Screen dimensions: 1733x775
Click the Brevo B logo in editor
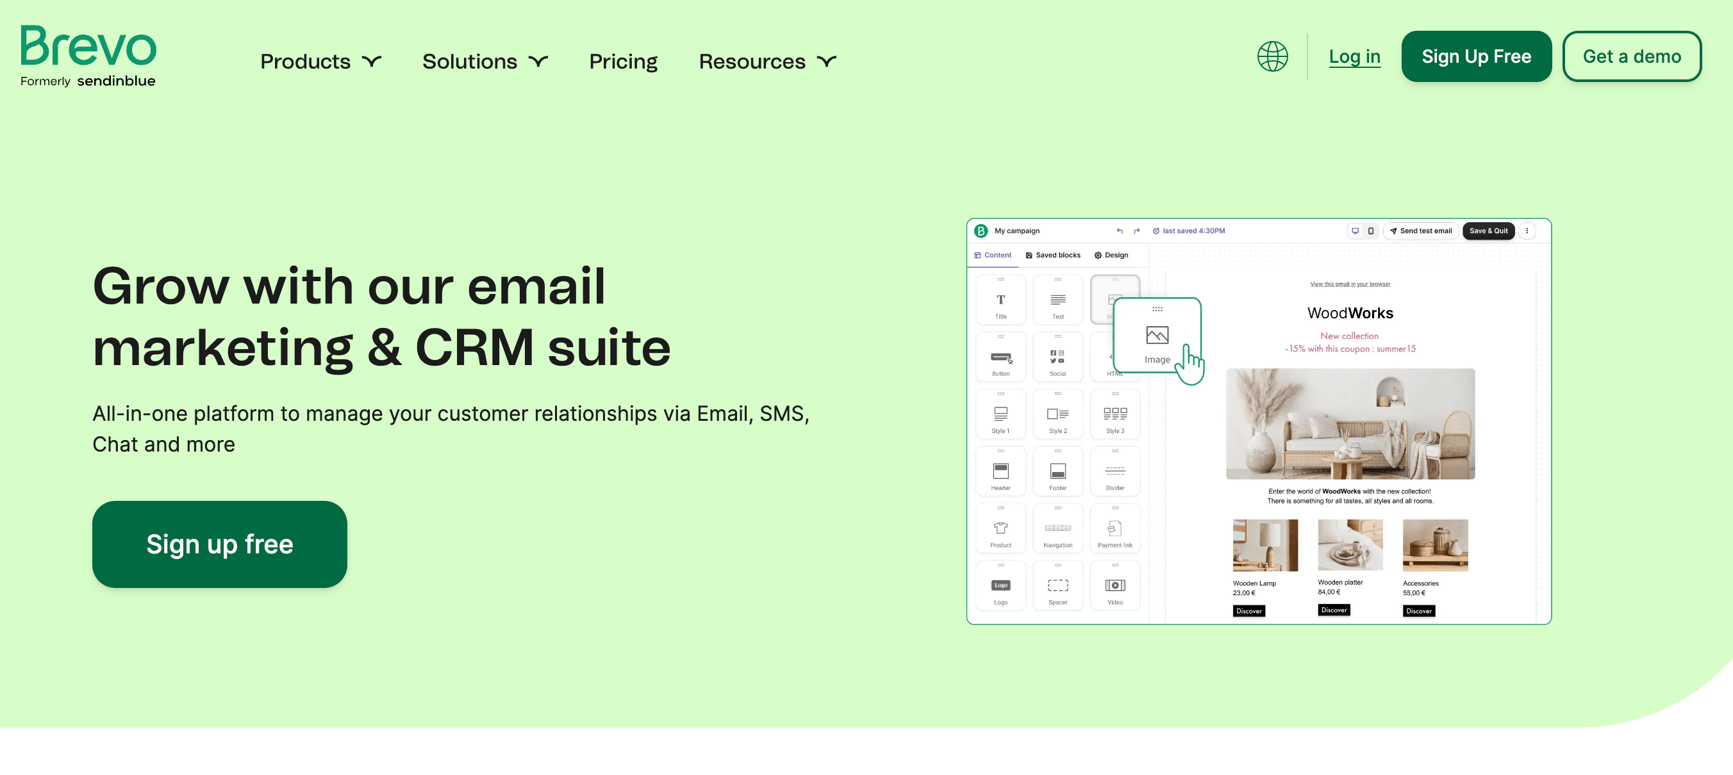[981, 231]
